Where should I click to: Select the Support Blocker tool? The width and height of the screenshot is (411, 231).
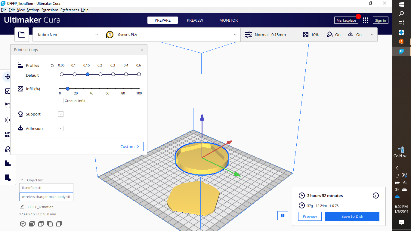coord(8,149)
